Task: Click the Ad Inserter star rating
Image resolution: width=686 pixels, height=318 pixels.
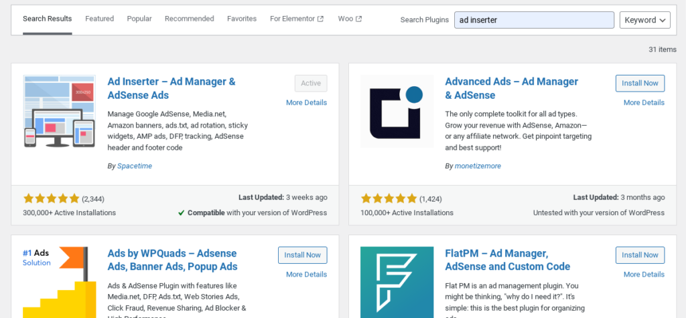Action: [x=51, y=199]
